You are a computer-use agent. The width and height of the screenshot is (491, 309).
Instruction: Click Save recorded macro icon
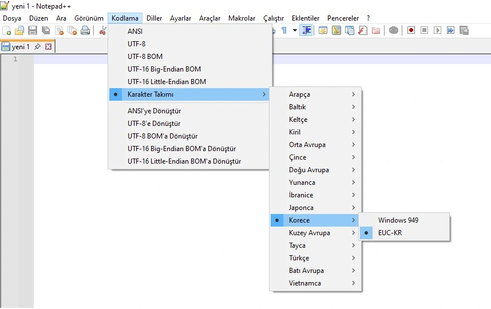[x=464, y=30]
